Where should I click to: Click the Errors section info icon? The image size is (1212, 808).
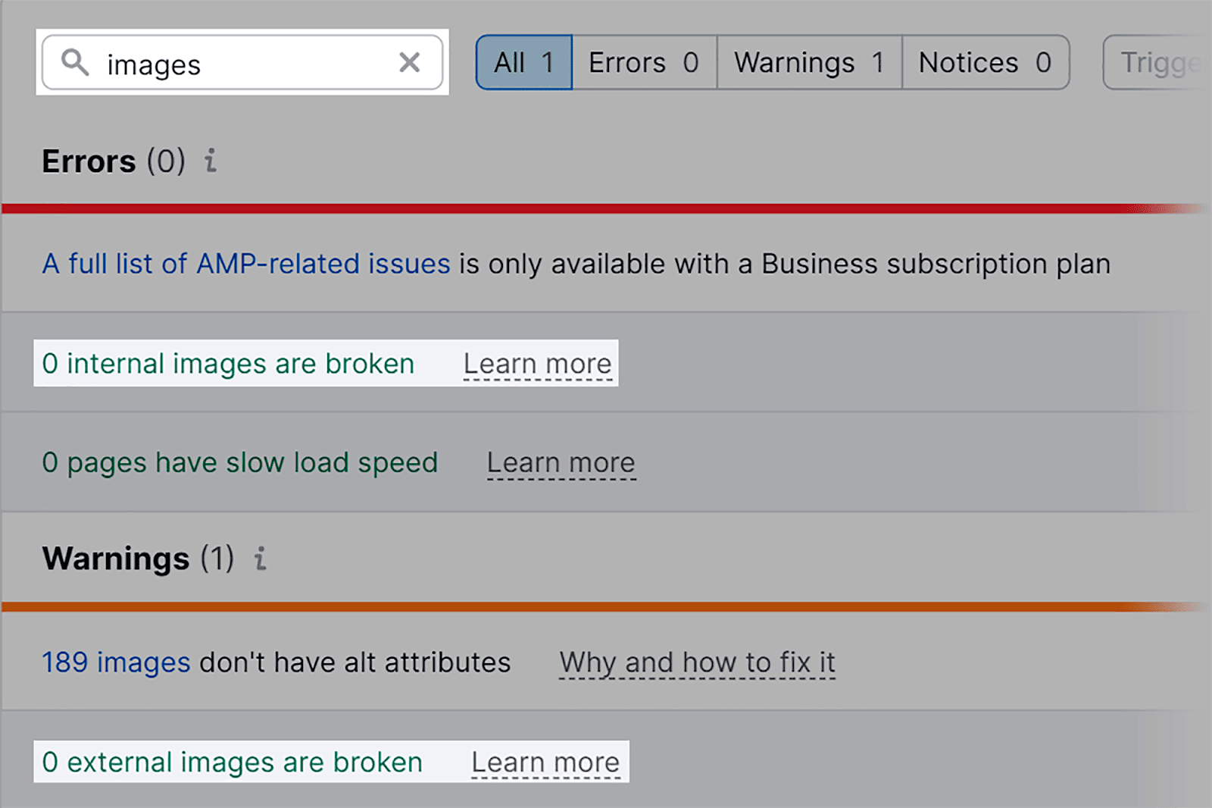click(211, 161)
